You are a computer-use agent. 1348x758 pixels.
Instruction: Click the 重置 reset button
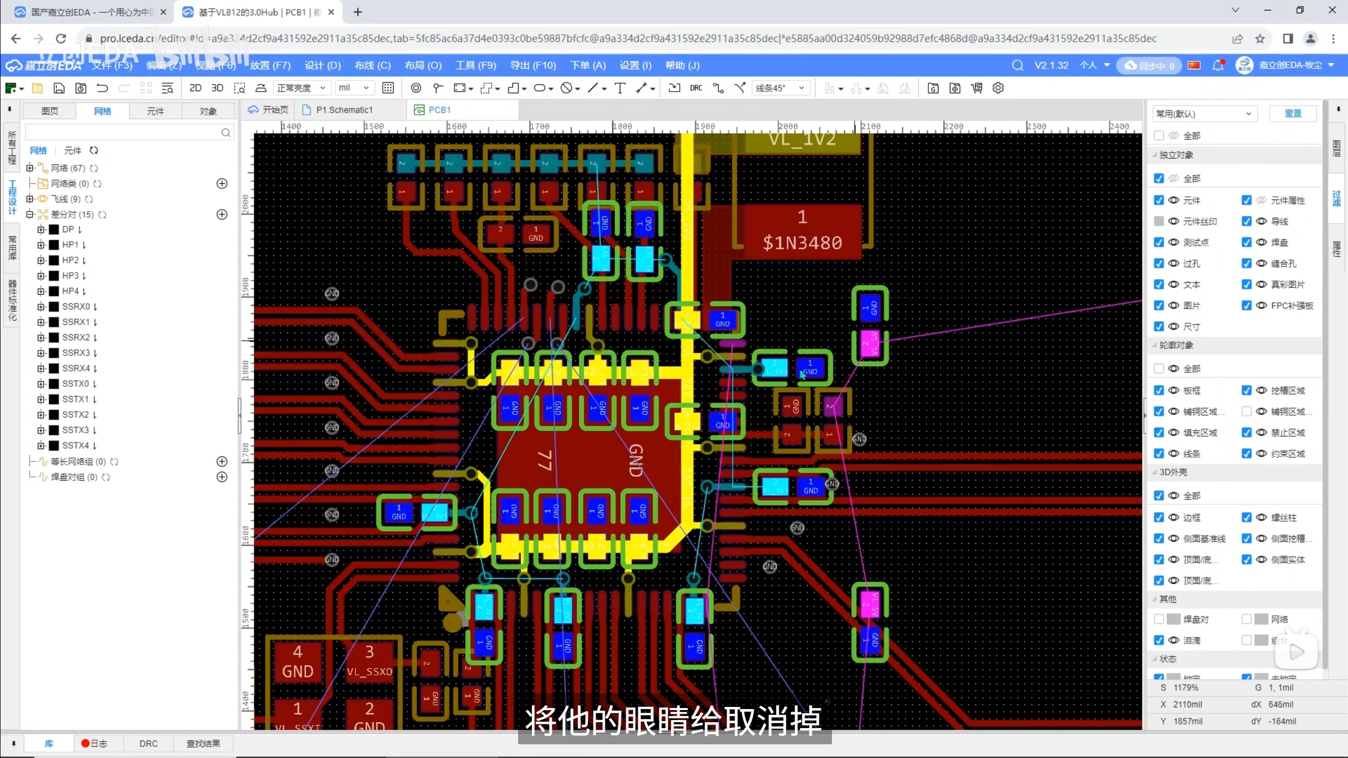point(1293,114)
